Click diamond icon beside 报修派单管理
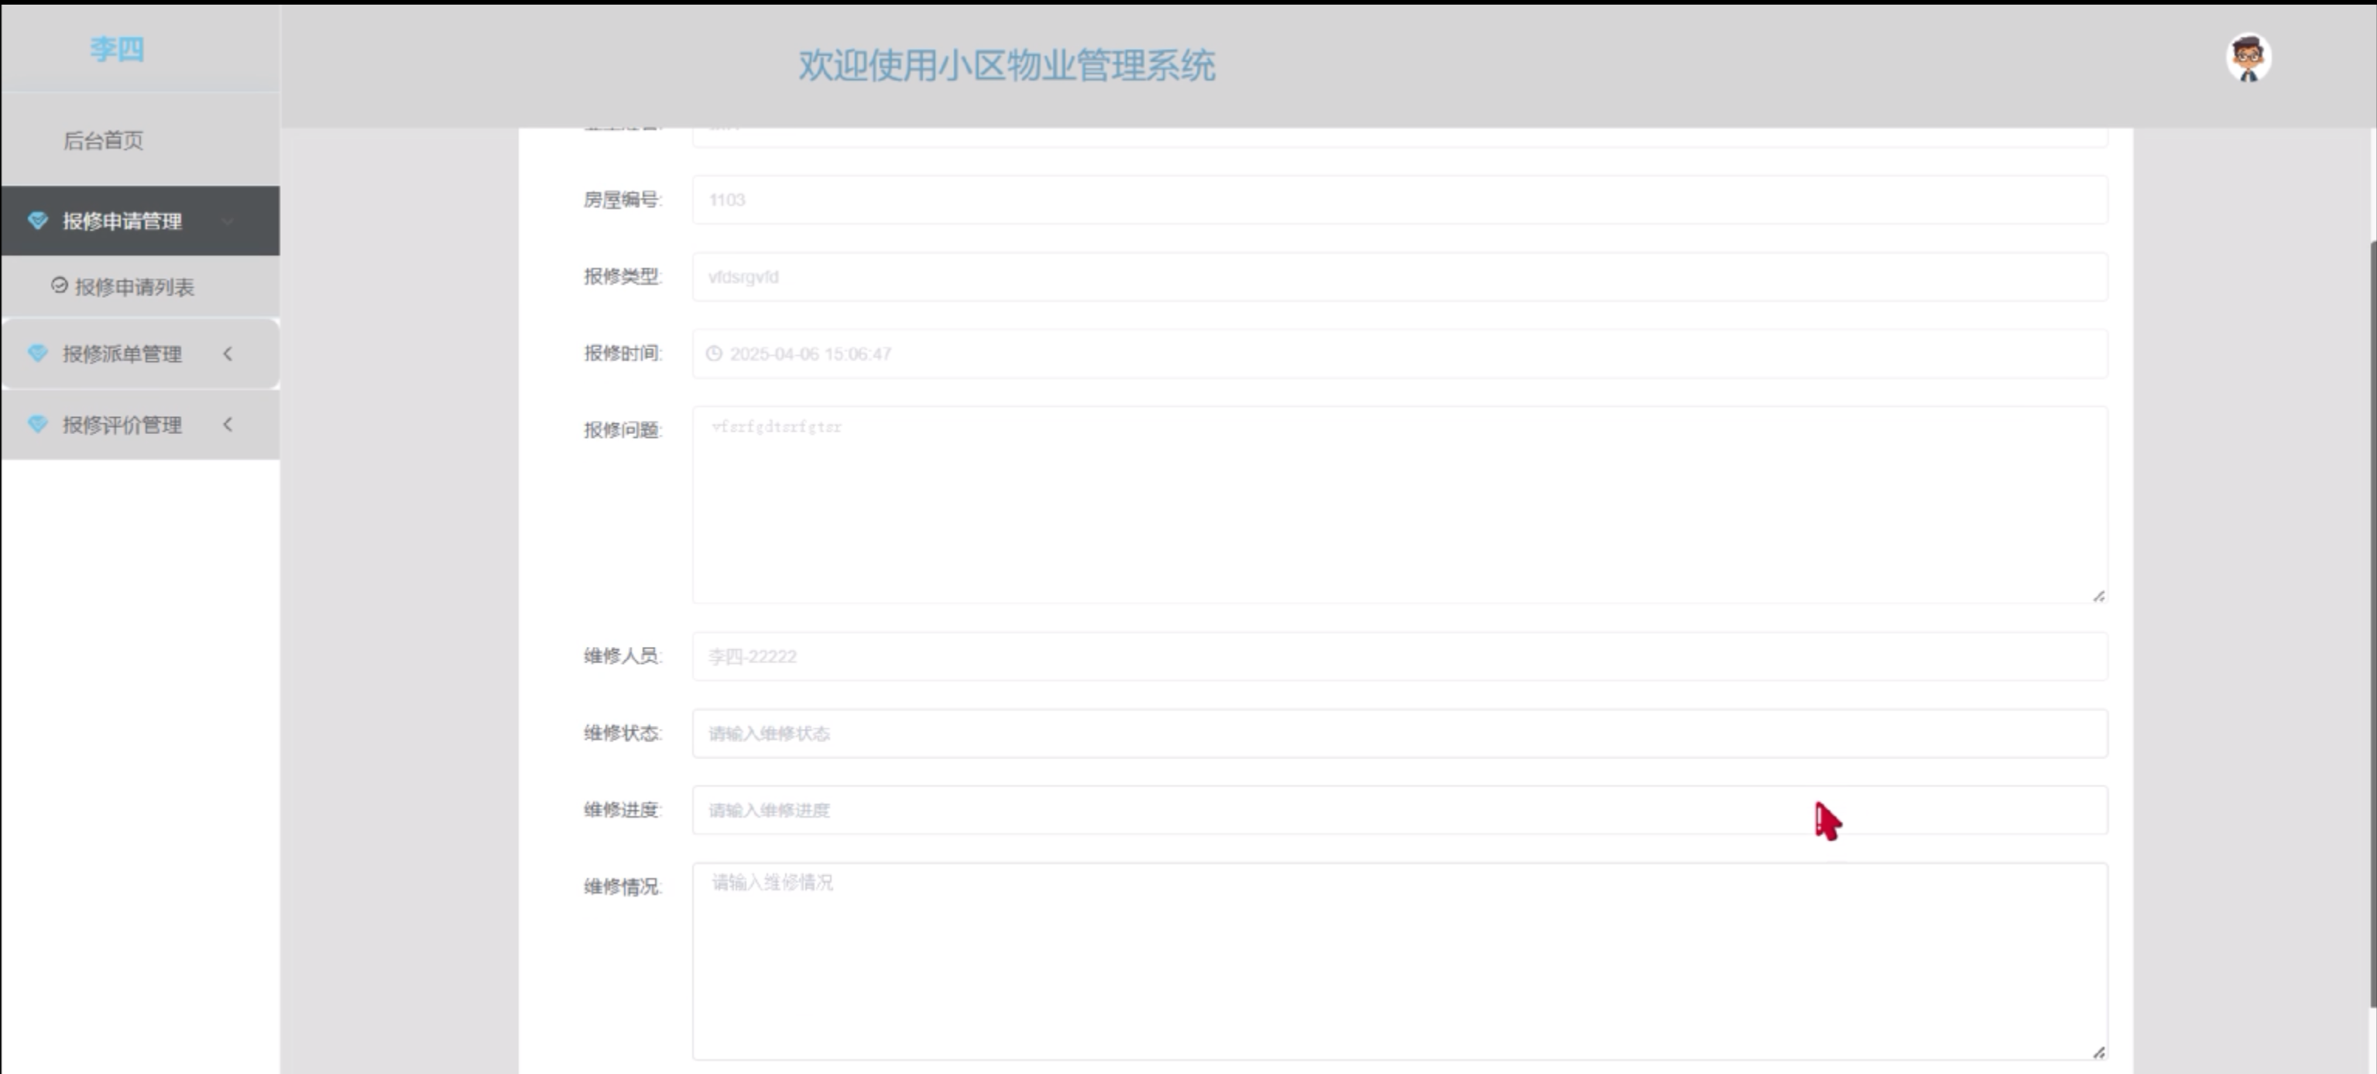This screenshot has width=2377, height=1074. 38,353
